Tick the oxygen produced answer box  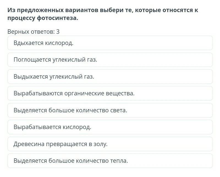pyautogui.click(x=110, y=127)
